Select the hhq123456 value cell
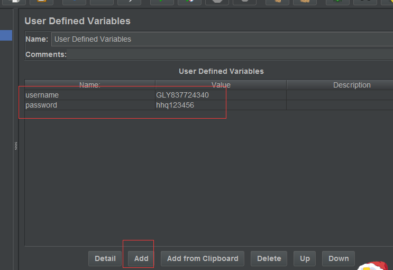This screenshot has height=270, width=393. (x=221, y=105)
